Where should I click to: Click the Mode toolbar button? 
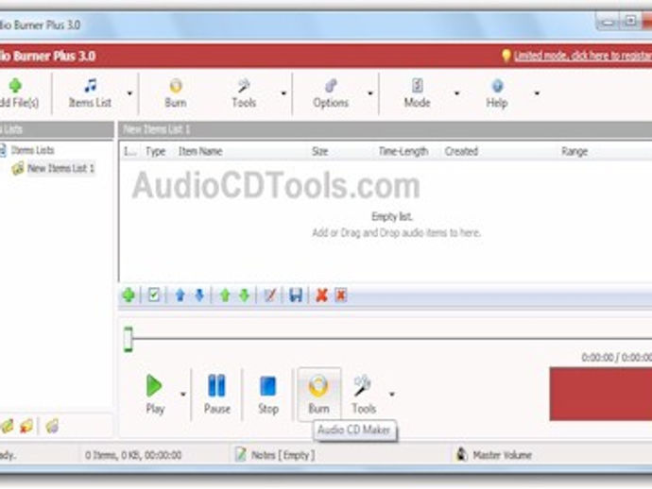pos(417,93)
